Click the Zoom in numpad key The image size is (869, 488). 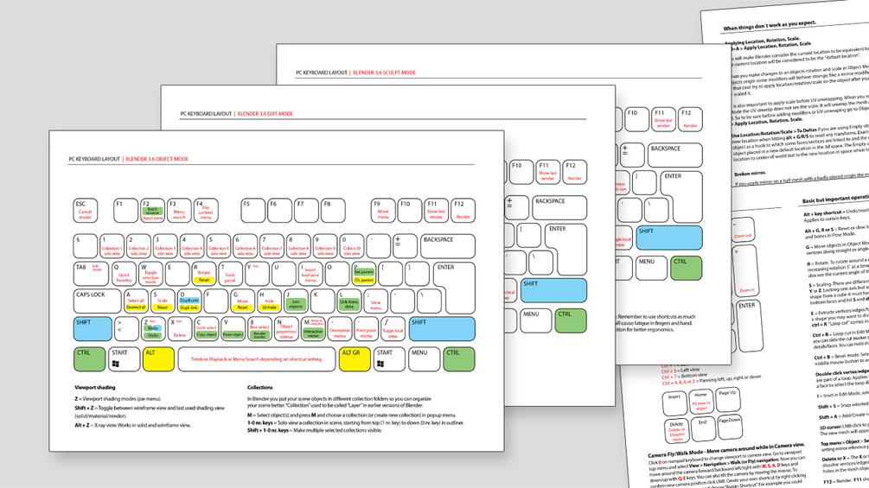click(746, 271)
